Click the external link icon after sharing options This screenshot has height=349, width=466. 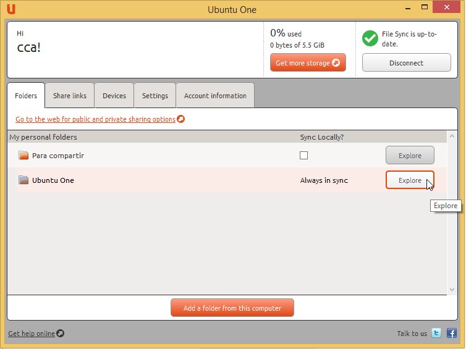pyautogui.click(x=180, y=119)
